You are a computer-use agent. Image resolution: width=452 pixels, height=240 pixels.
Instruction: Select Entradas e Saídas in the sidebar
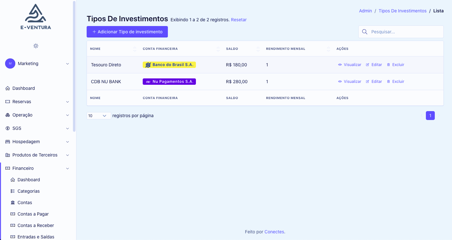36,237
